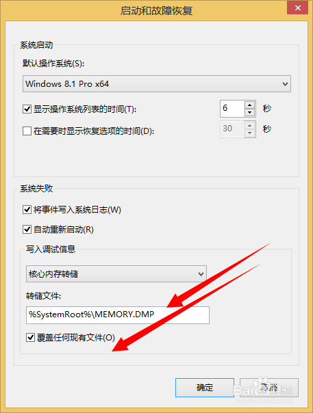Open the 核心内存转储 combo box

click(x=116, y=274)
